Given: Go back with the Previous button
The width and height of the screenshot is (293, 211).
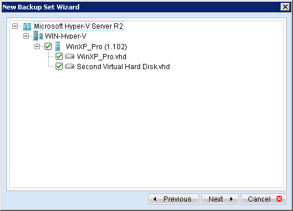Looking at the screenshot, I should [x=173, y=199].
